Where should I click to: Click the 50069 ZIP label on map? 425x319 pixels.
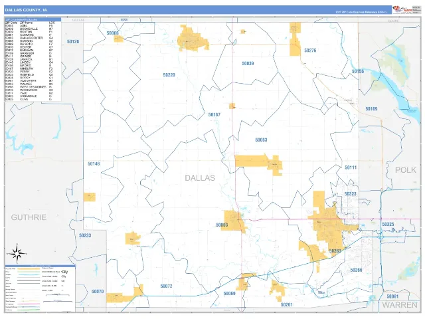(x=229, y=294)
